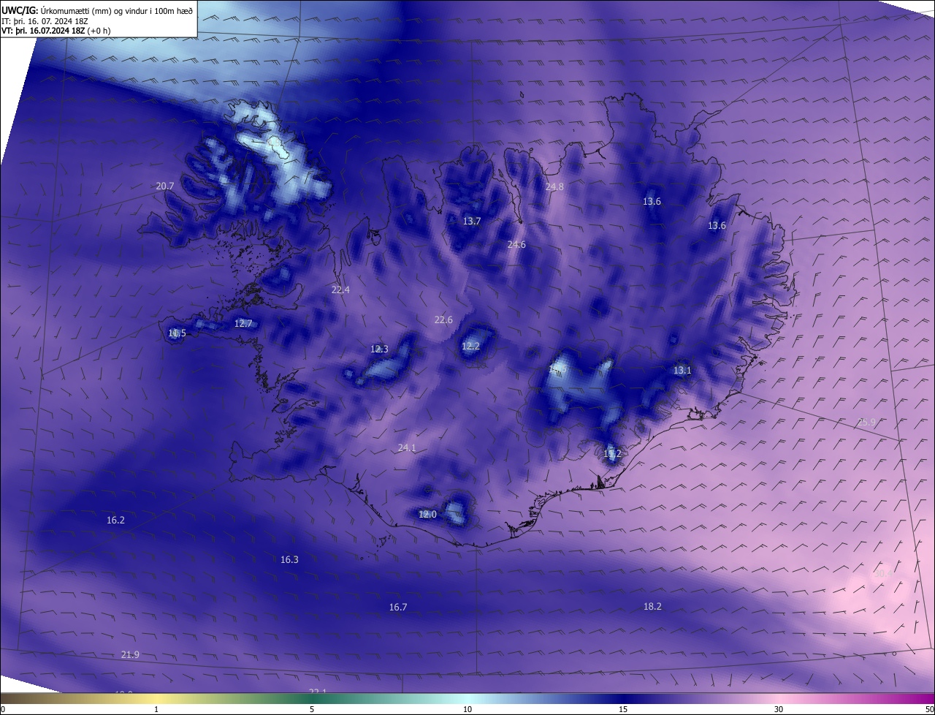Click the 13.1 value on the map
The width and height of the screenshot is (935, 715).
682,371
